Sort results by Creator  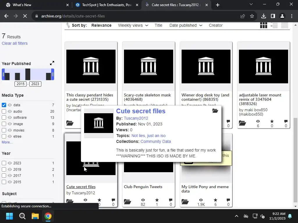point(216,26)
